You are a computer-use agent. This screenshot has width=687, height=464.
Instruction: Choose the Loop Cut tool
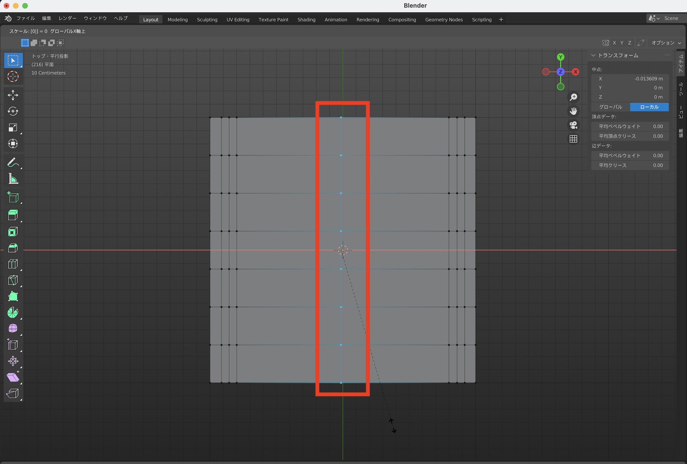13,264
